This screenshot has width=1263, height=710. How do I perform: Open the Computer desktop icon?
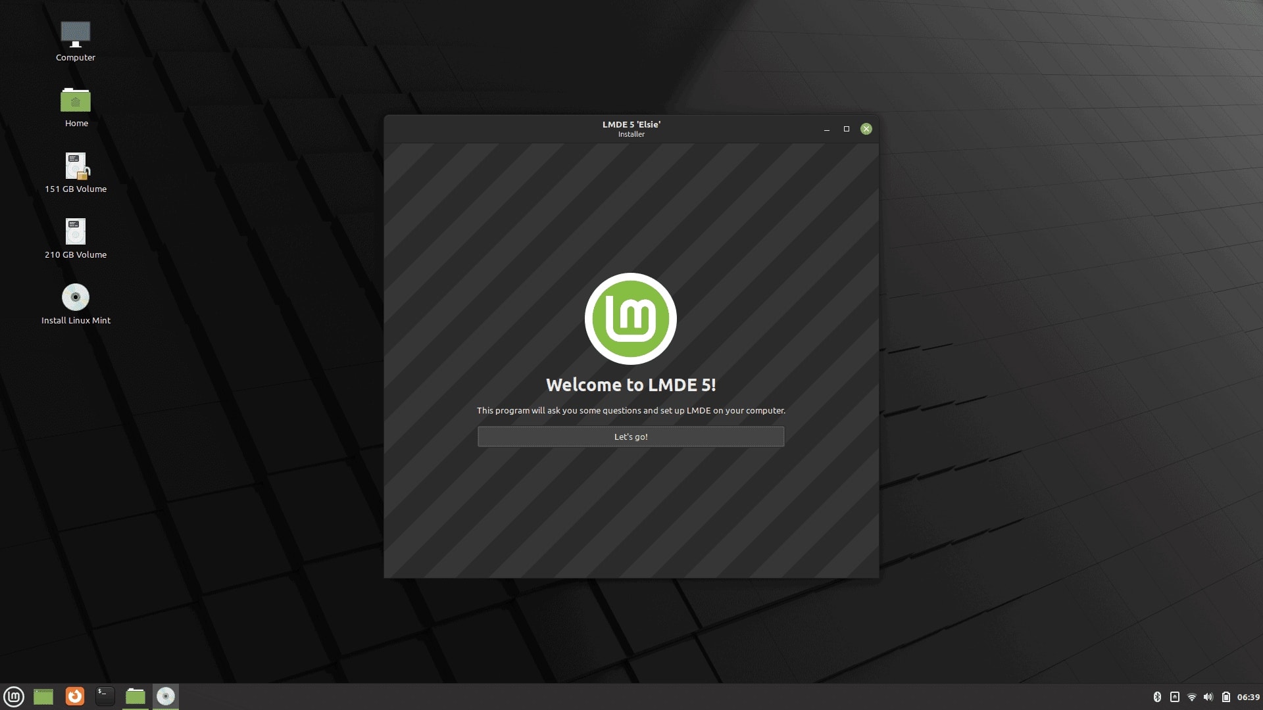tap(76, 41)
